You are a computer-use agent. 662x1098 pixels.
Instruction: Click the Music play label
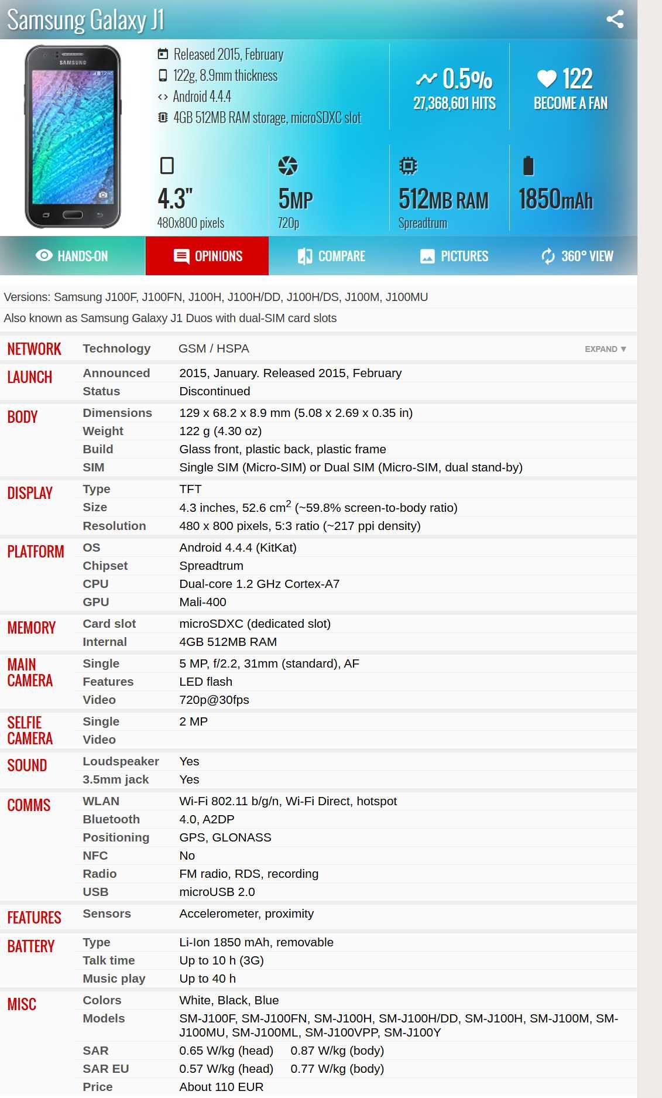pos(114,979)
